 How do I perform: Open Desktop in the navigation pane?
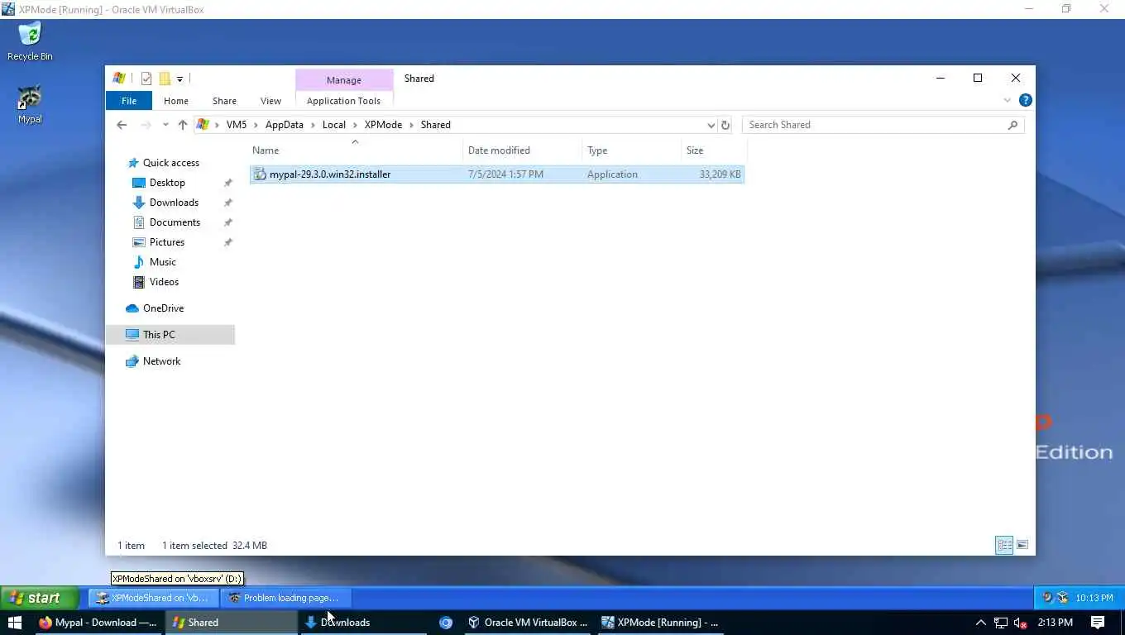pos(167,183)
